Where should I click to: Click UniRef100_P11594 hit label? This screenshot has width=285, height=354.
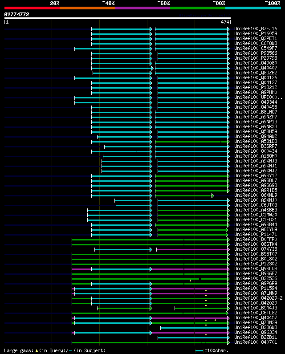coord(256,288)
